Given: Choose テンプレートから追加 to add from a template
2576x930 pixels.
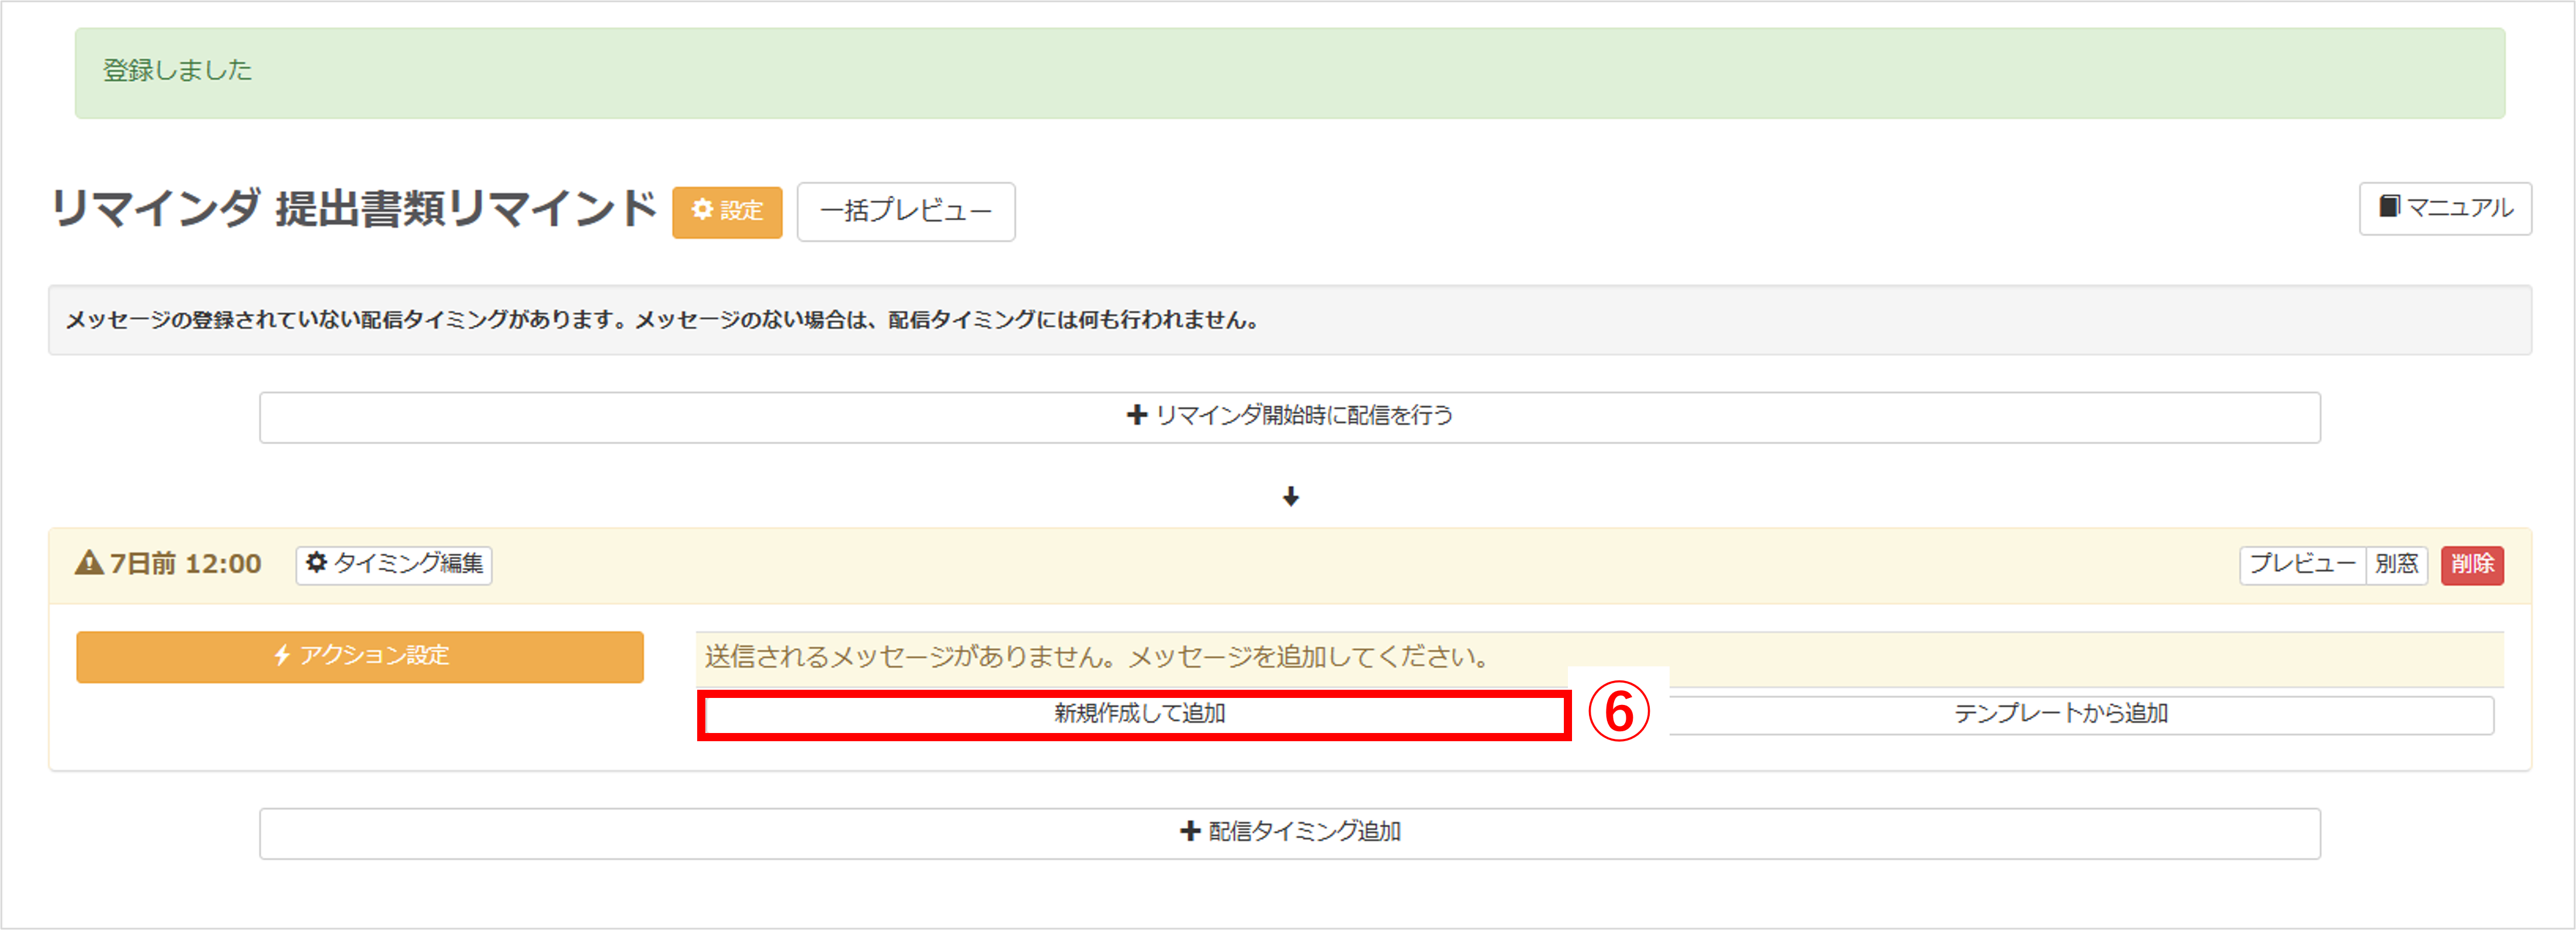Looking at the screenshot, I should tap(2060, 714).
